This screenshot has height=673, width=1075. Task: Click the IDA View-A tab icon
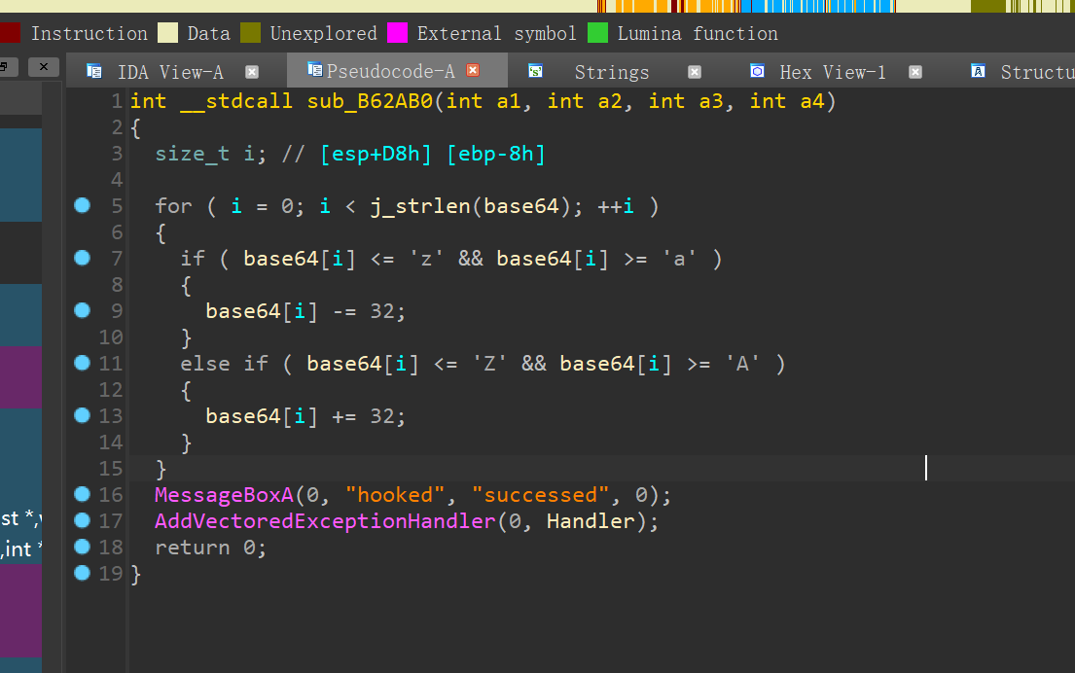(94, 71)
